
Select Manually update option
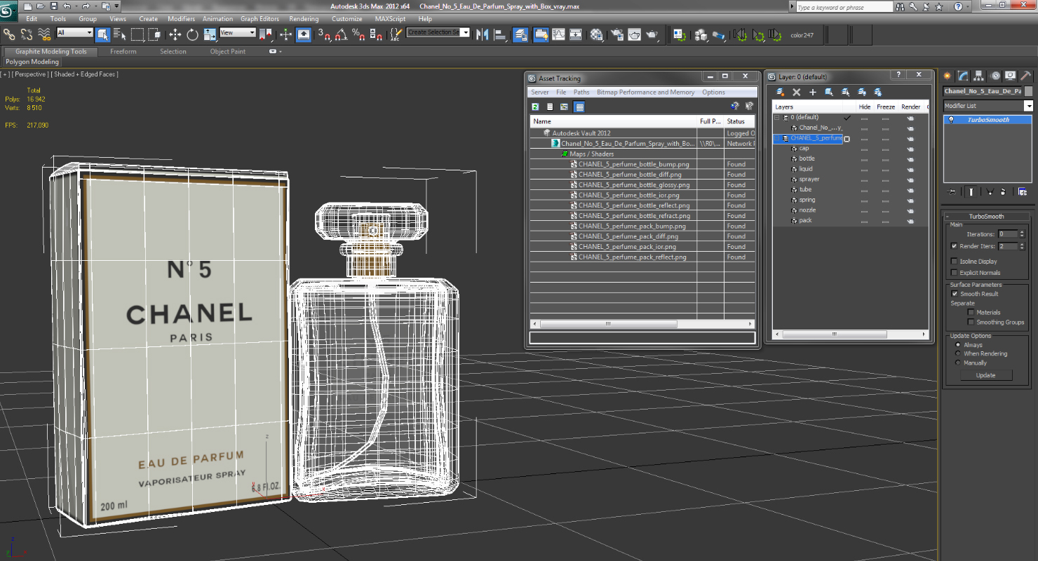tap(958, 363)
